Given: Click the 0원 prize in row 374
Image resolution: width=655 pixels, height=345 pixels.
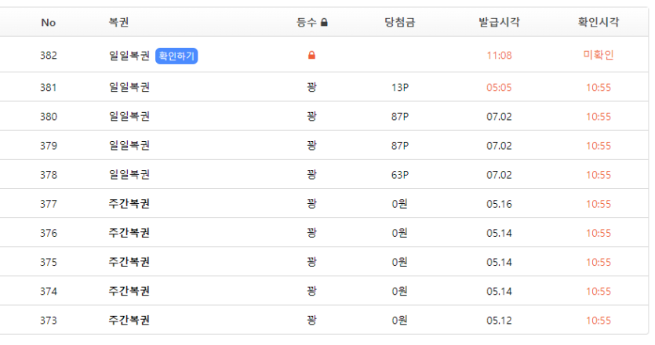Looking at the screenshot, I should [x=400, y=291].
